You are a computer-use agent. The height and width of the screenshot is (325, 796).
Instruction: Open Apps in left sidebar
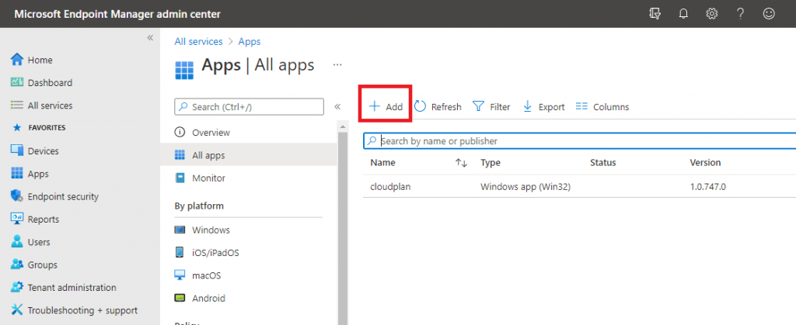tap(38, 174)
